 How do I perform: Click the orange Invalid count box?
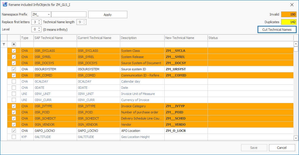tap(289, 14)
